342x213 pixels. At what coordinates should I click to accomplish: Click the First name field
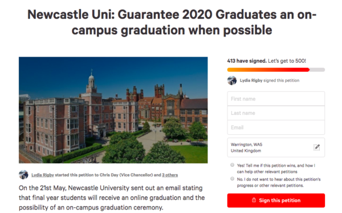click(276, 99)
